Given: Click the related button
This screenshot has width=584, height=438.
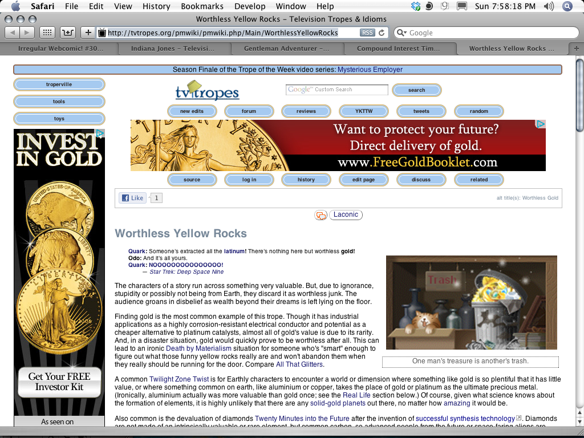Looking at the screenshot, I should [478, 180].
